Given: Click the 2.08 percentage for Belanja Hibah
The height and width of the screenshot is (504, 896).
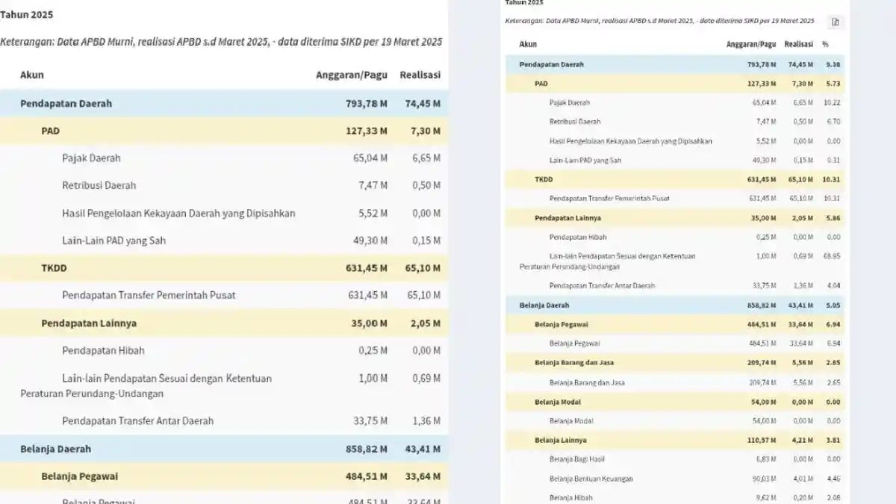Looking at the screenshot, I should [x=834, y=497].
